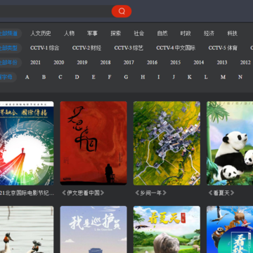Filter by year 2018
Screen dimensions: 253x253
pyautogui.click(x=105, y=63)
